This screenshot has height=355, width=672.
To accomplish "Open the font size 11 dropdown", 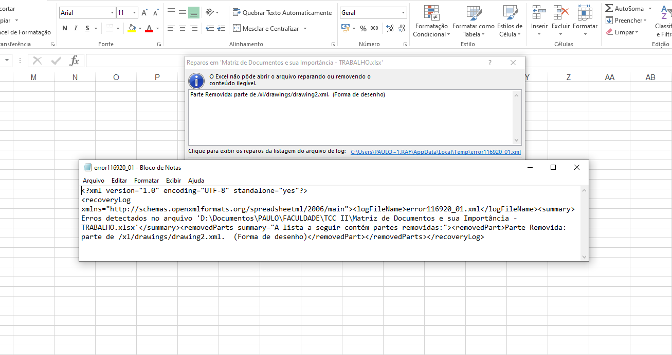I will (x=134, y=13).
